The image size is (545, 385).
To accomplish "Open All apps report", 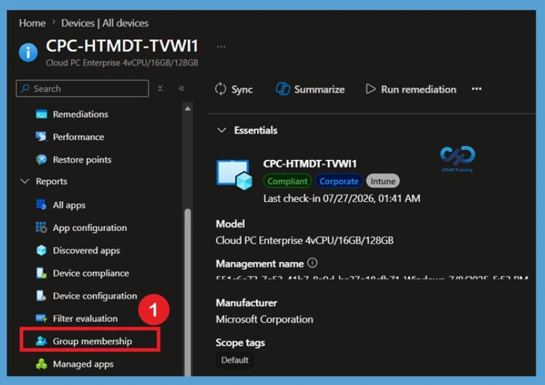I will (69, 205).
